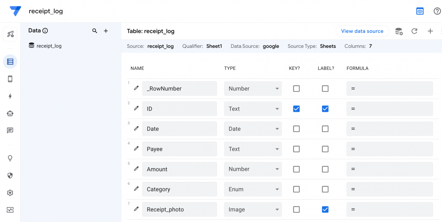The height and width of the screenshot is (222, 442).
Task: Click the Receipt_photo name field
Action: pos(180,209)
